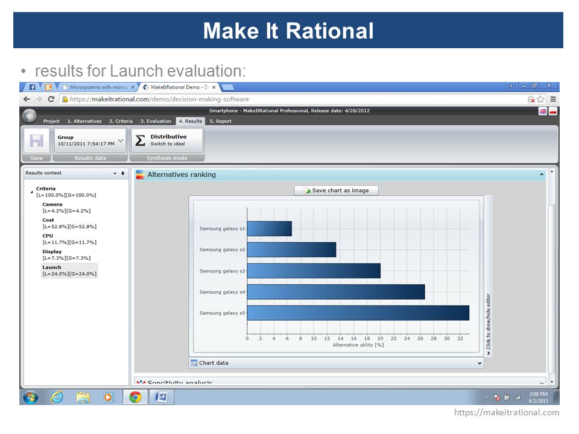Image resolution: width=579 pixels, height=434 pixels.
Task: Open the Group results data dropdown
Action: click(x=90, y=140)
